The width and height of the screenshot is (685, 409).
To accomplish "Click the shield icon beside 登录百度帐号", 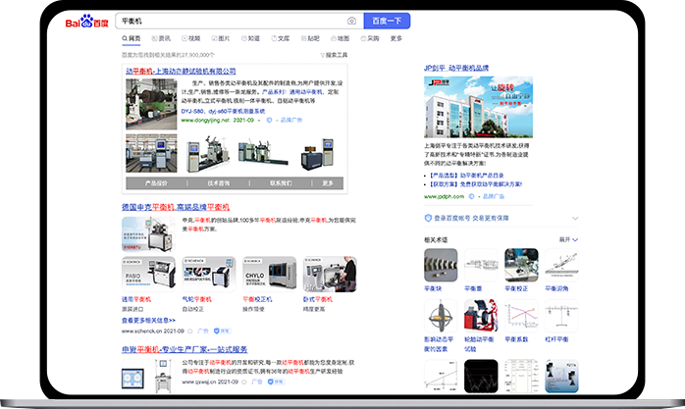I will click(428, 219).
